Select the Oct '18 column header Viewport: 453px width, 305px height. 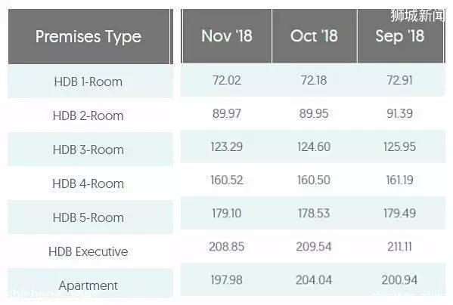pos(314,36)
